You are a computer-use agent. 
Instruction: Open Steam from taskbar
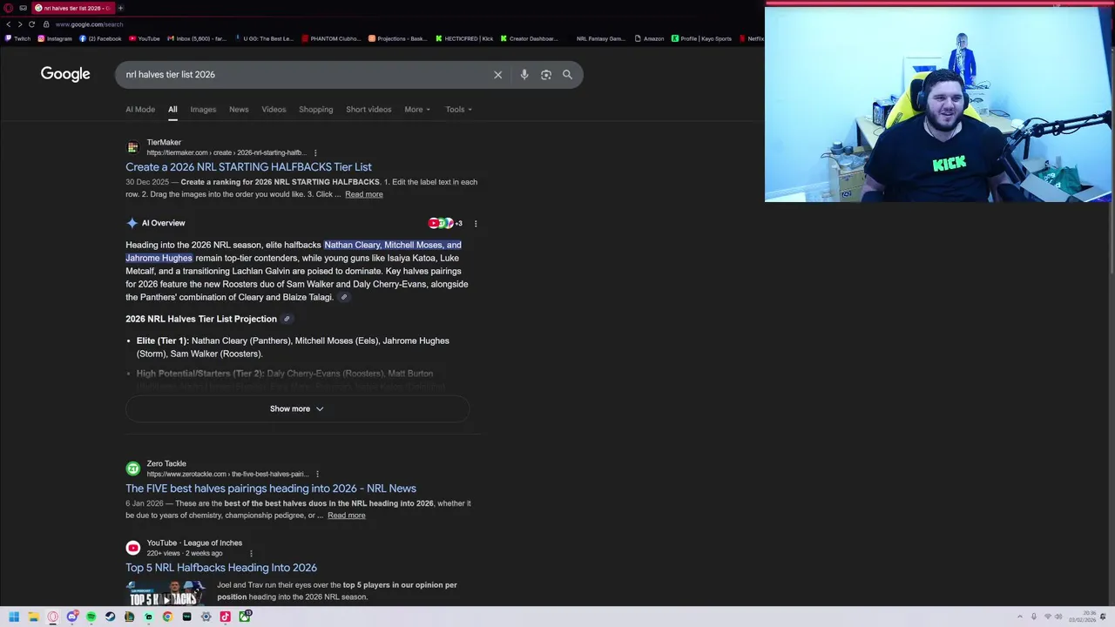(110, 617)
